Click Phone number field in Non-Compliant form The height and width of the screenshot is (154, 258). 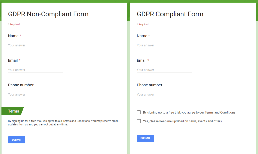(36, 94)
